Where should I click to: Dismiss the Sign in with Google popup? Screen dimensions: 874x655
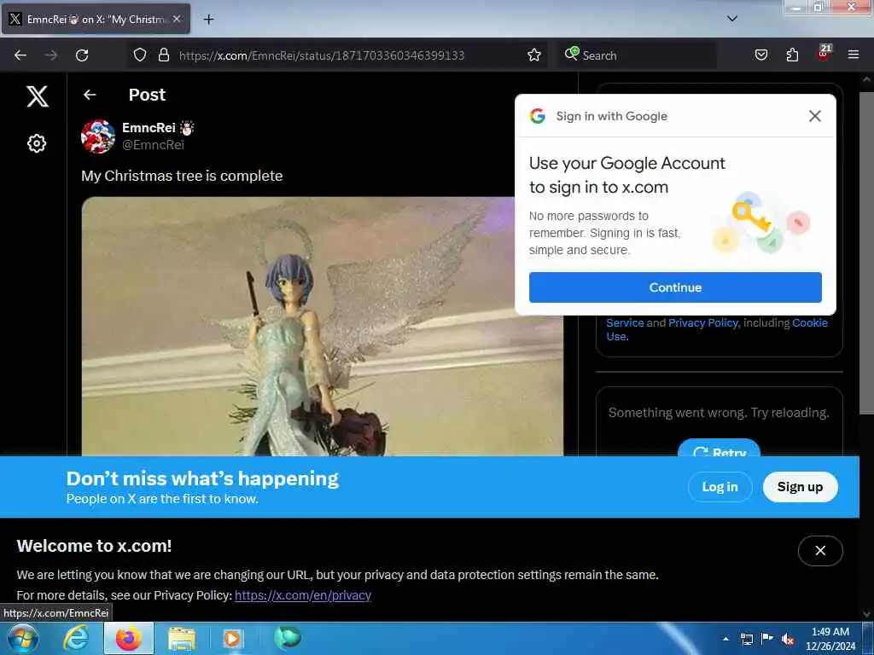click(815, 116)
